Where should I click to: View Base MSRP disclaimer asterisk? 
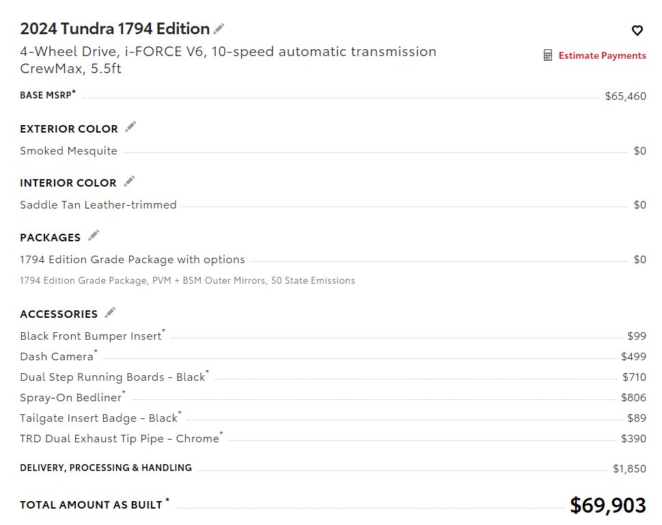[x=74, y=91]
